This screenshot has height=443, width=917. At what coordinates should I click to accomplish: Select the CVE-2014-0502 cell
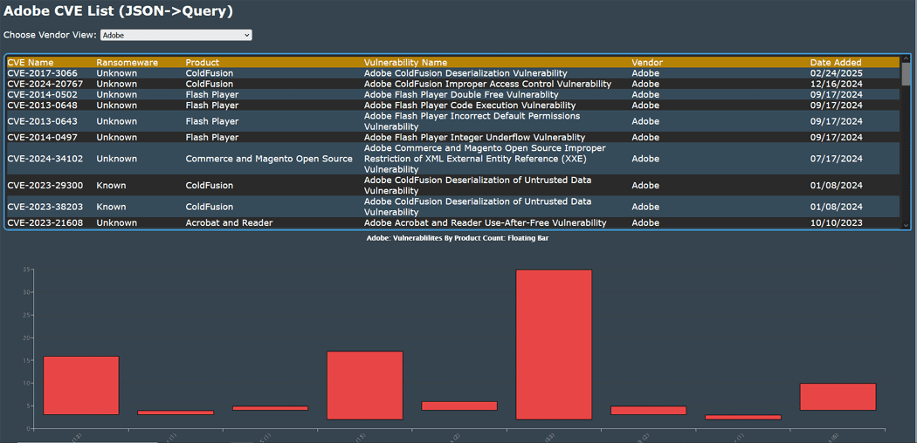(42, 94)
